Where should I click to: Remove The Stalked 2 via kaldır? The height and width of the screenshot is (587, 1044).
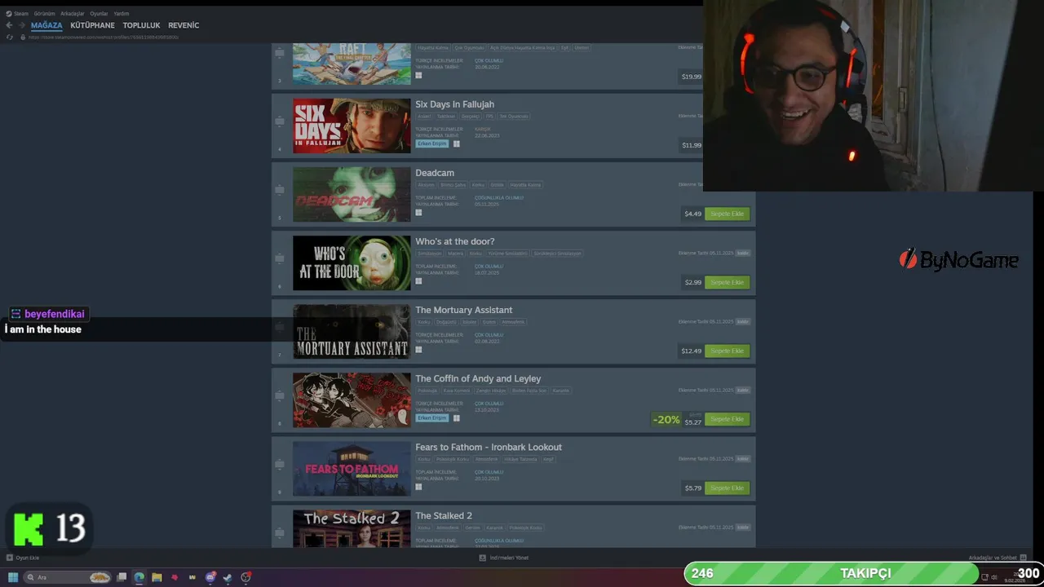(x=743, y=527)
